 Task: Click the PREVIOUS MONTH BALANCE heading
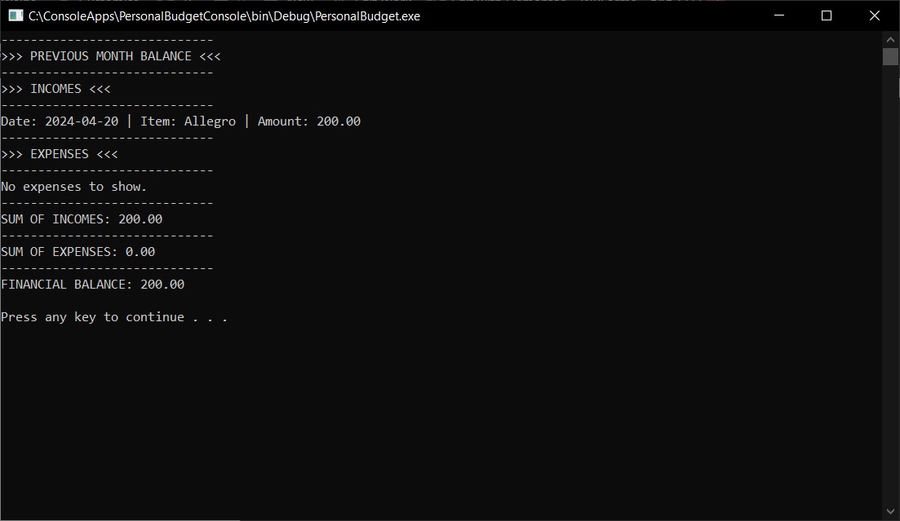click(x=111, y=56)
